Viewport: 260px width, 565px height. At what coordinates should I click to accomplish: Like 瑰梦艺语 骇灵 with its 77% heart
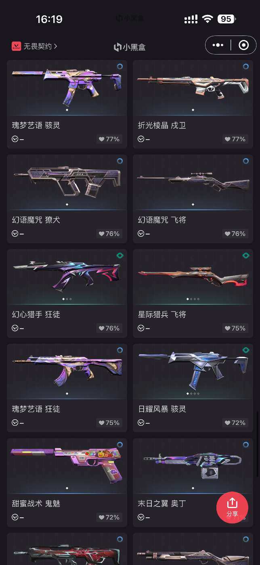pyautogui.click(x=109, y=139)
